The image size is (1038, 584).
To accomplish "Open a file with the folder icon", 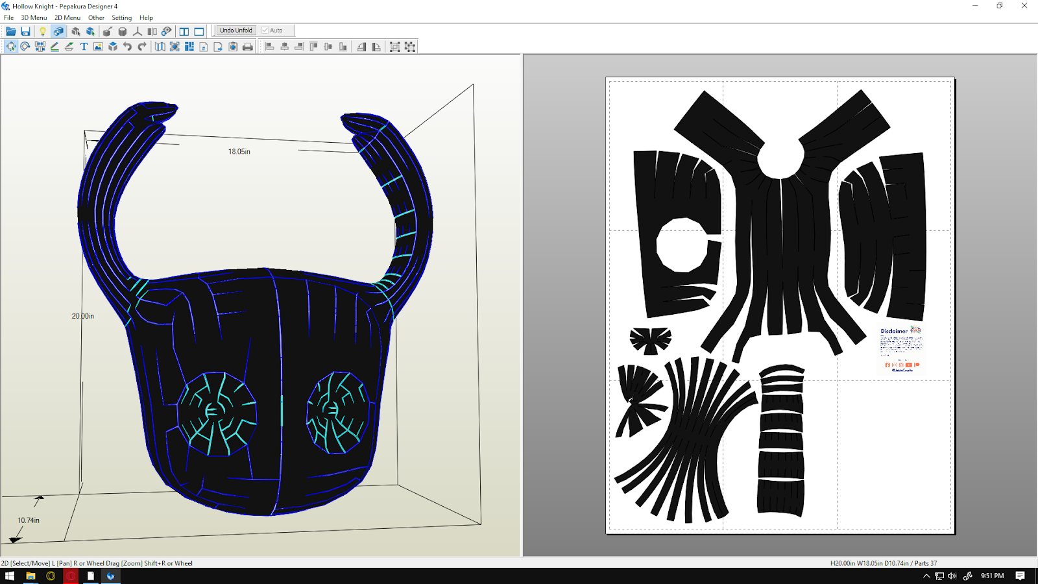I will [10, 31].
